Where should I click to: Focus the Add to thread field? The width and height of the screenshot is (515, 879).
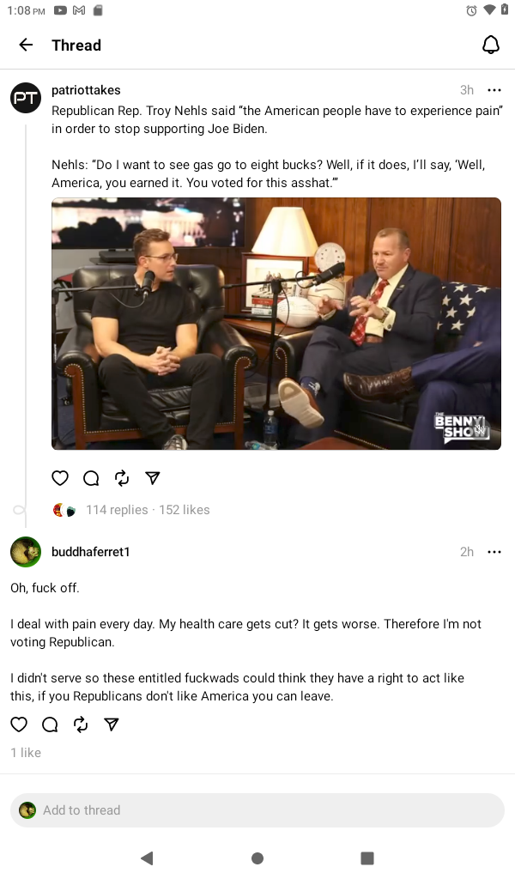[257, 810]
